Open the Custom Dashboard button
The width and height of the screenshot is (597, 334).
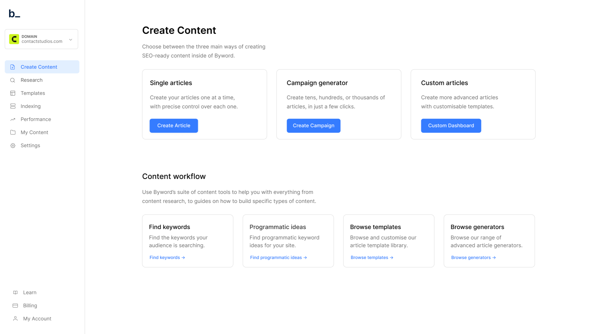tap(451, 126)
